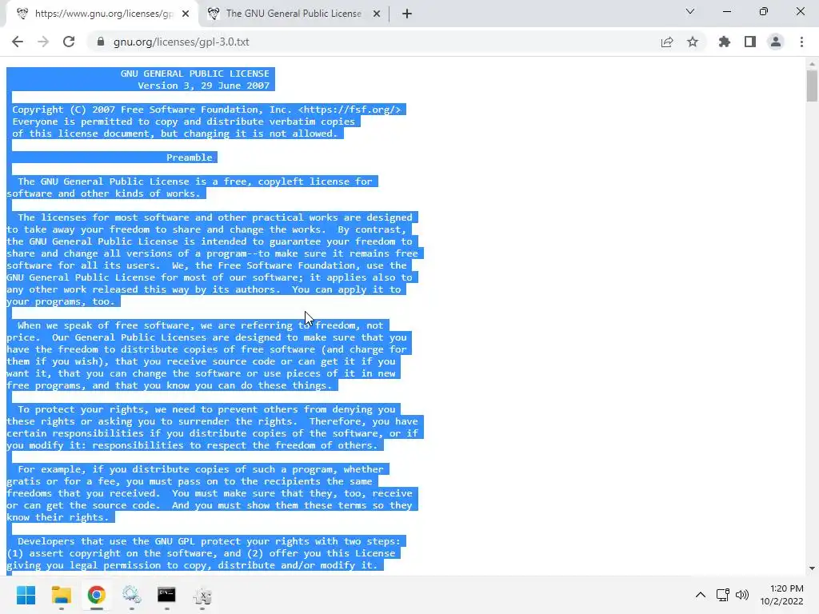The height and width of the screenshot is (614, 819).
Task: Click the line starting 'When we speak of free software'
Action: [201, 326]
